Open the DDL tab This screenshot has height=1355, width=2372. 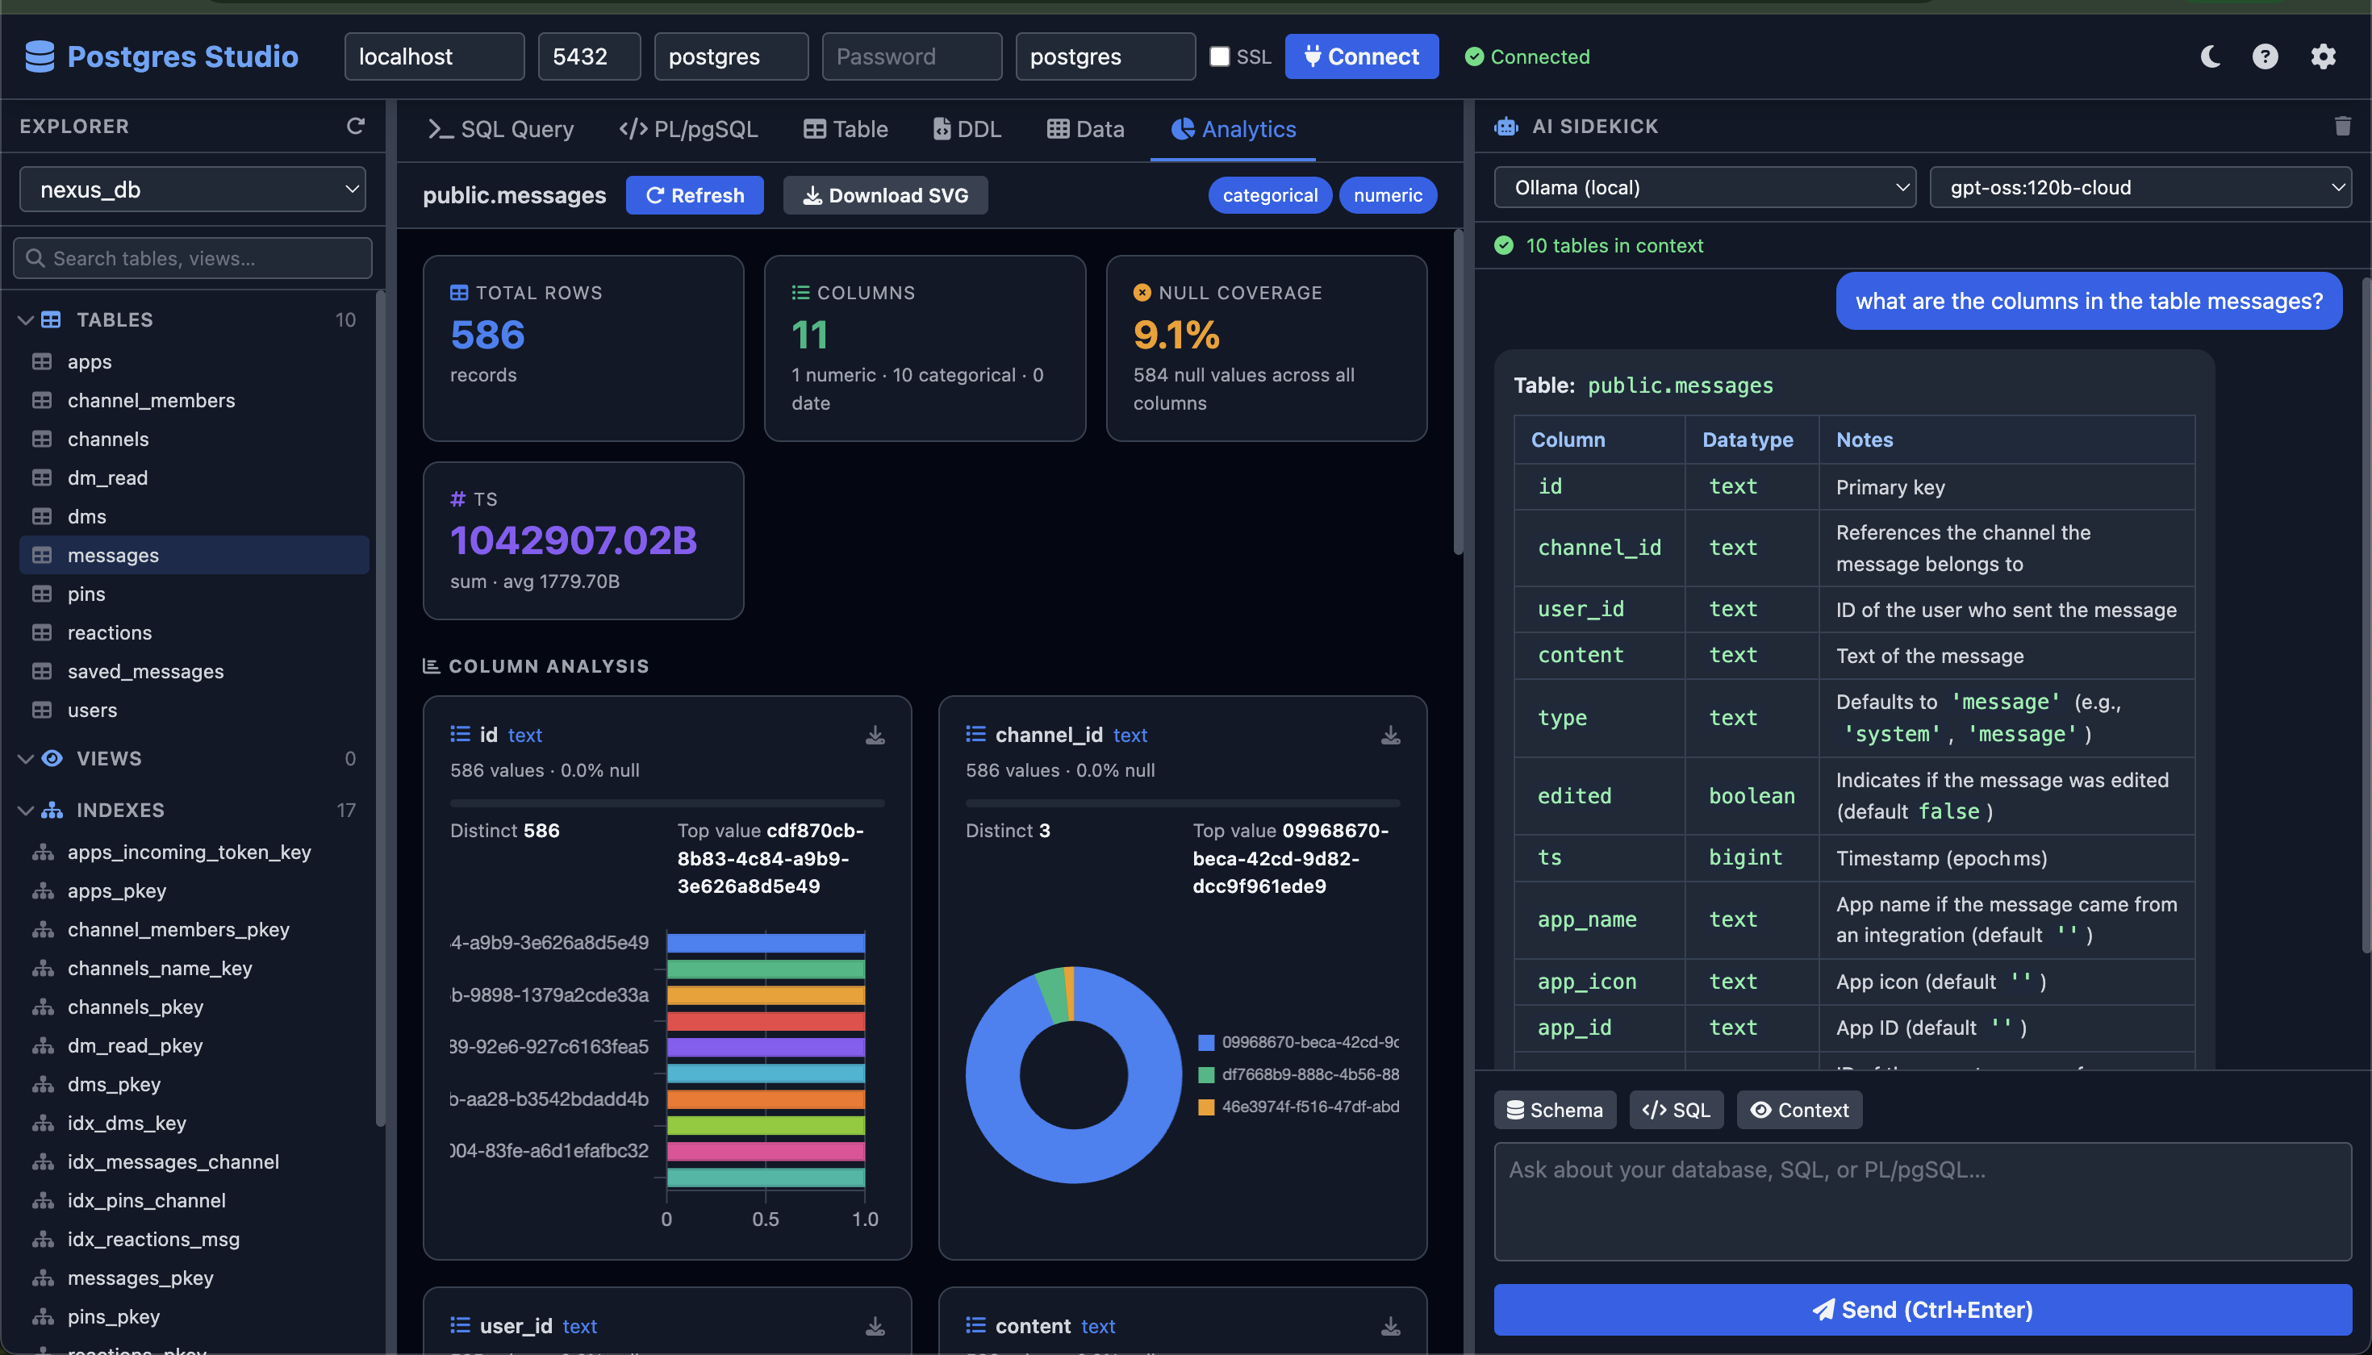967,128
